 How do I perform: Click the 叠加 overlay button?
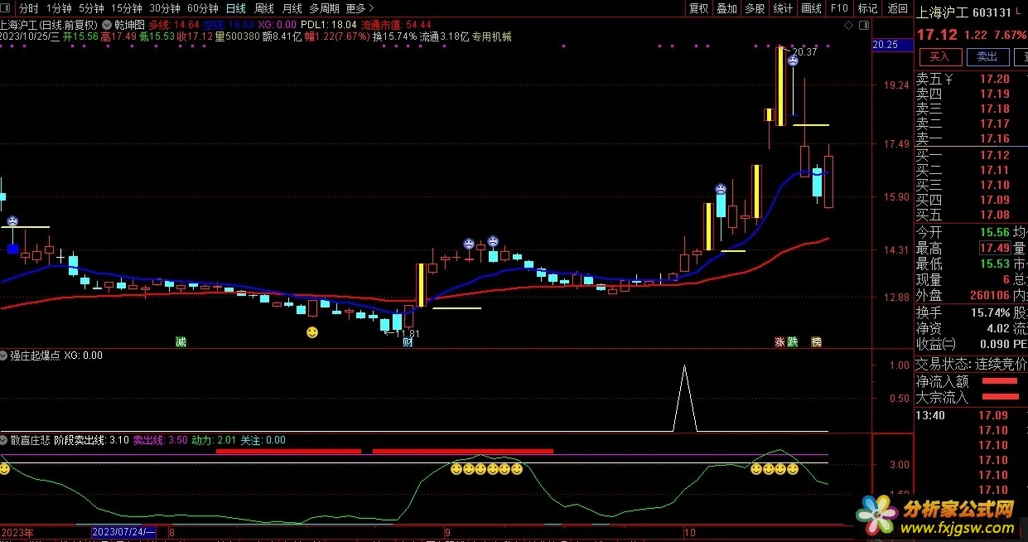(x=726, y=8)
